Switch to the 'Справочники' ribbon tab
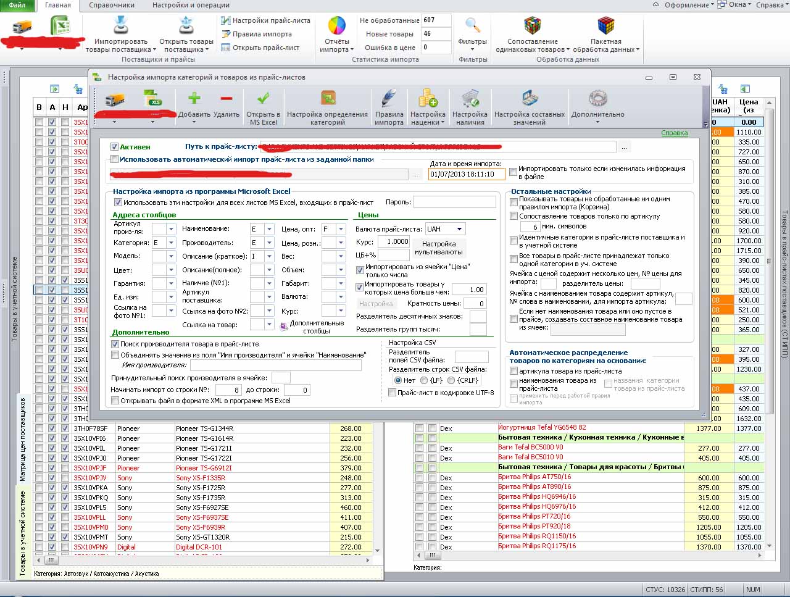The image size is (790, 597). click(112, 5)
